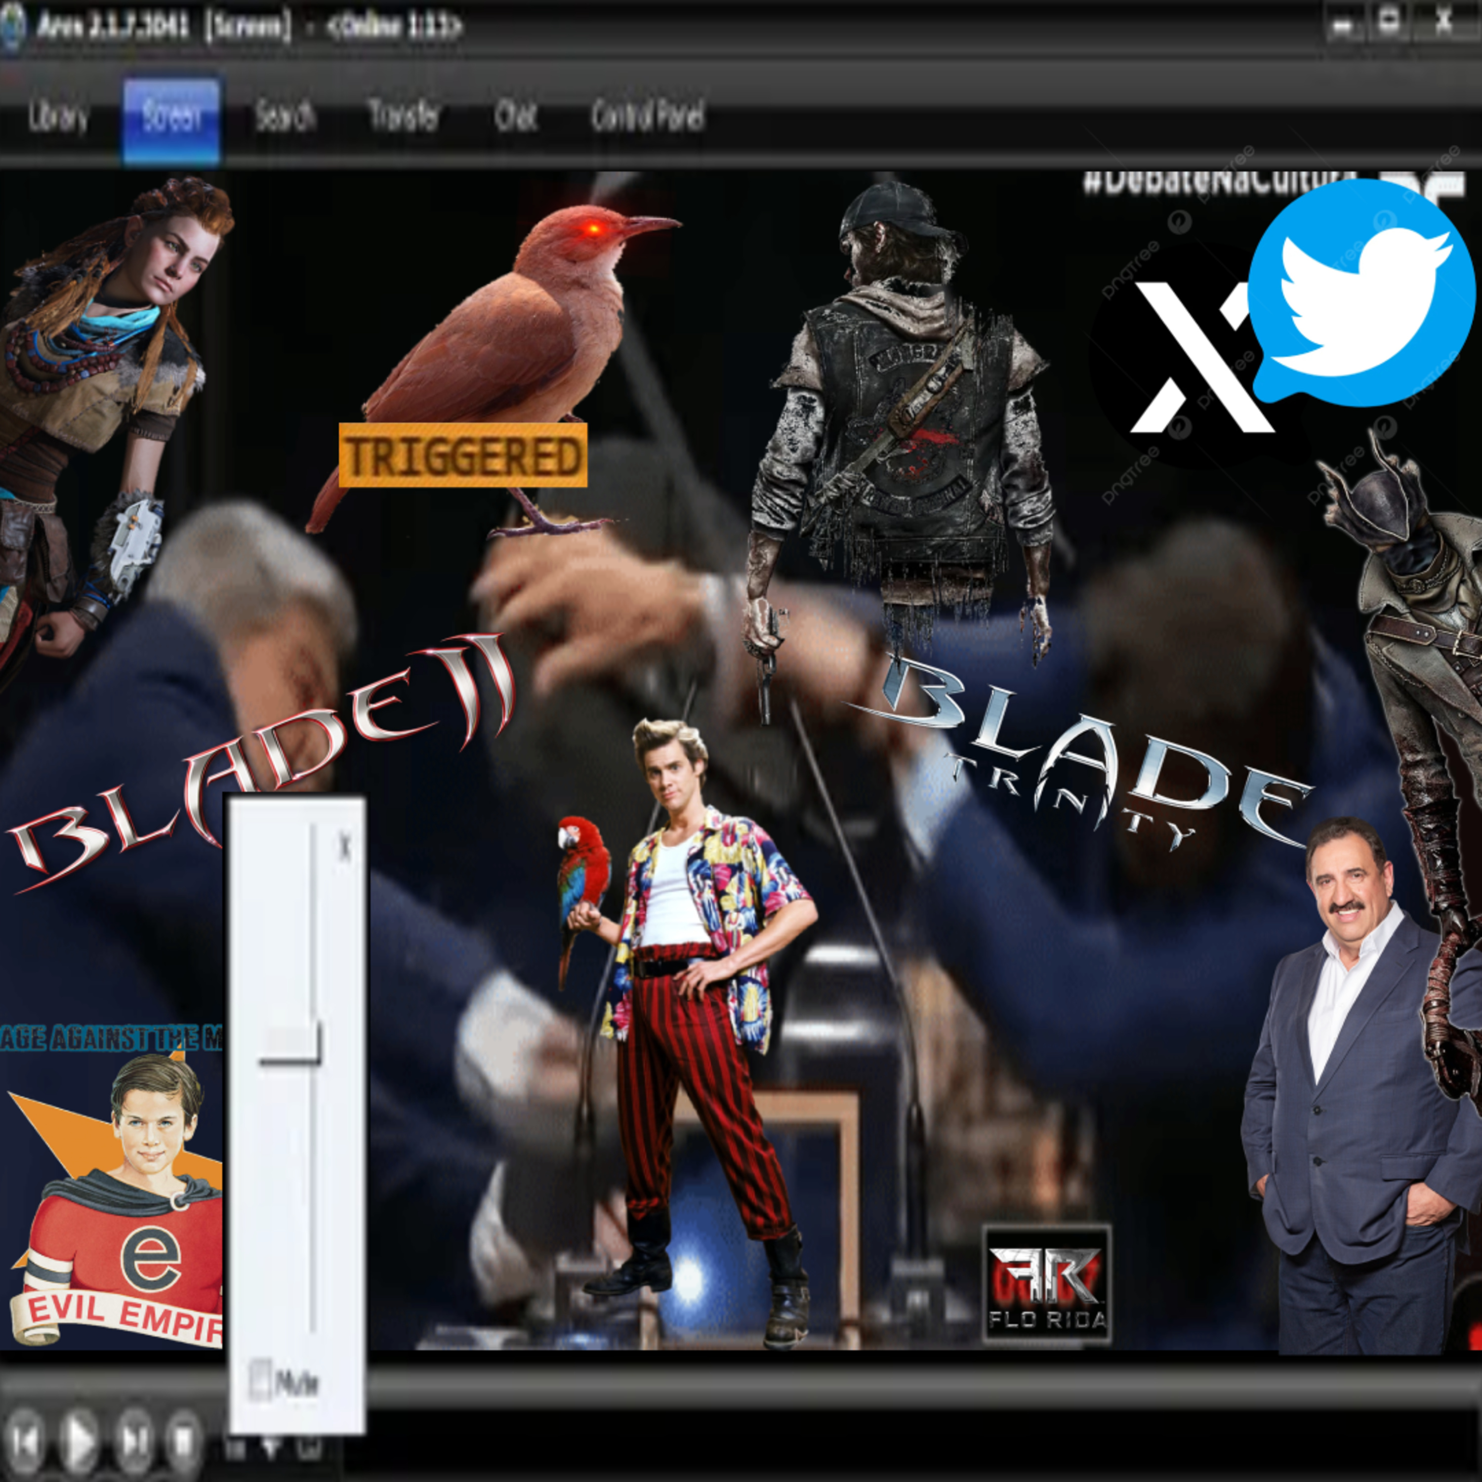The height and width of the screenshot is (1482, 1482).
Task: Stop playback with the Stop button
Action: click(185, 1441)
